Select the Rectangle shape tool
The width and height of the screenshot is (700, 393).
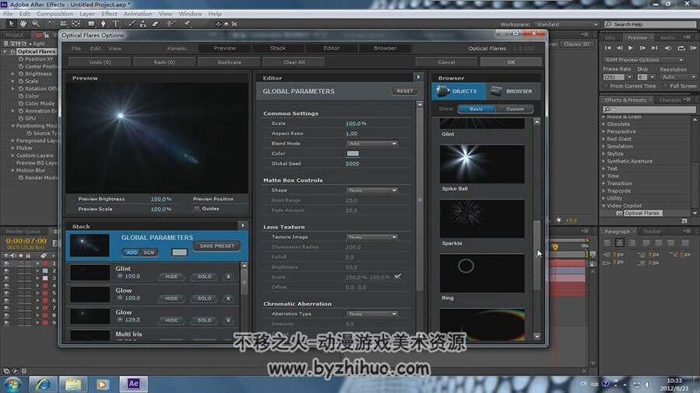[x=91, y=23]
